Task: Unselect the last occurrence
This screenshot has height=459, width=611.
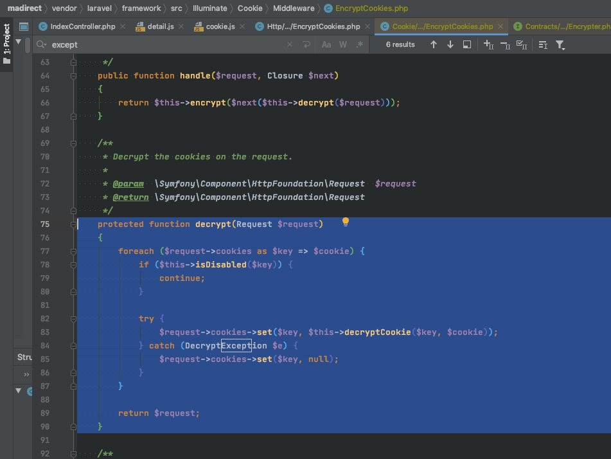Action: point(505,45)
